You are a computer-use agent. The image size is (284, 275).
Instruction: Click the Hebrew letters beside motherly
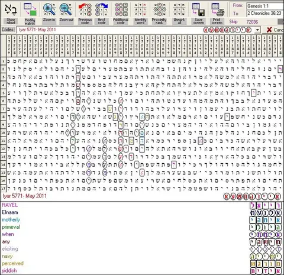[266, 220]
